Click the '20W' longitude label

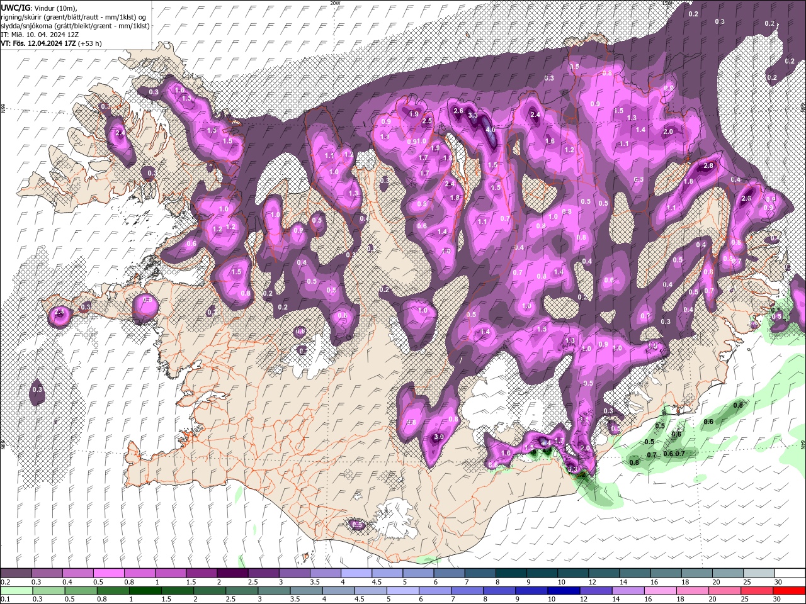[335, 3]
